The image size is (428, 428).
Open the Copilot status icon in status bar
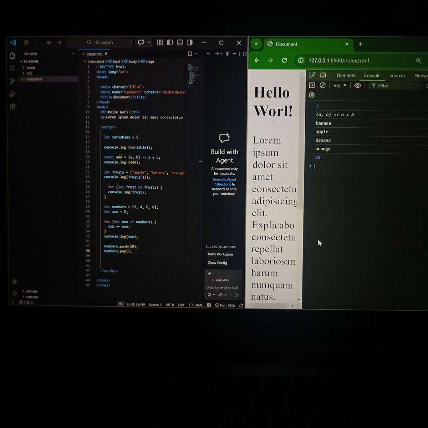[209, 305]
